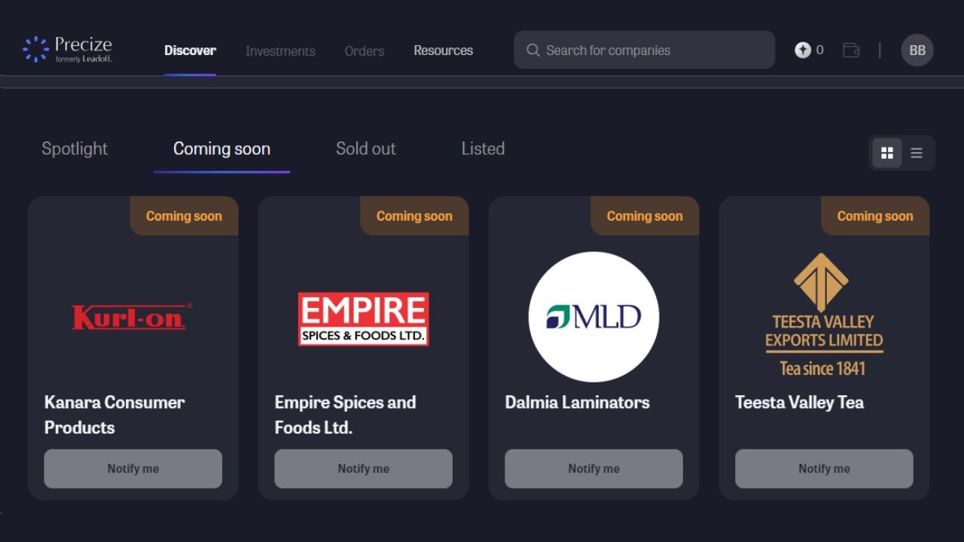Screen dimensions: 964x542
Task: Select grid view layout
Action: (887, 153)
